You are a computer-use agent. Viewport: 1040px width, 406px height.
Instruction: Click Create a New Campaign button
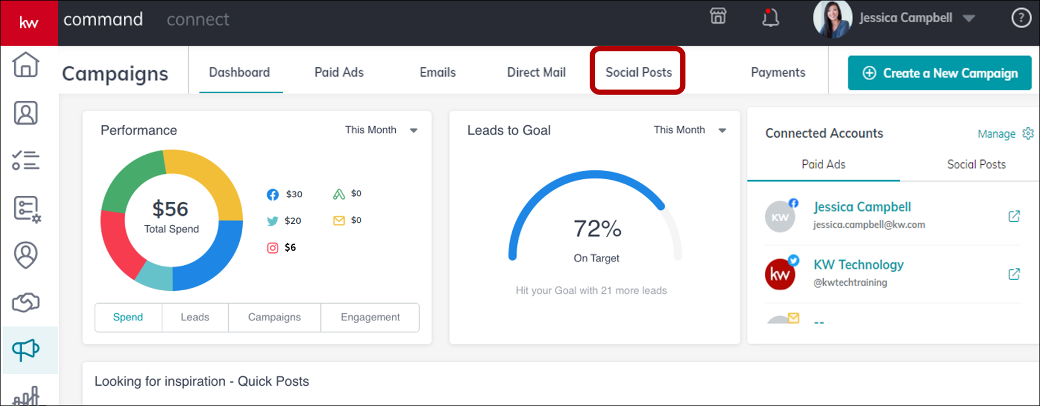point(940,73)
